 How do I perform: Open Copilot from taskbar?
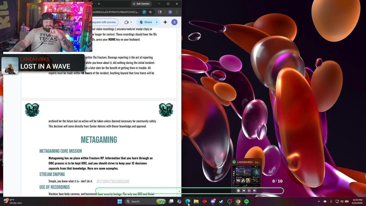pos(179,201)
